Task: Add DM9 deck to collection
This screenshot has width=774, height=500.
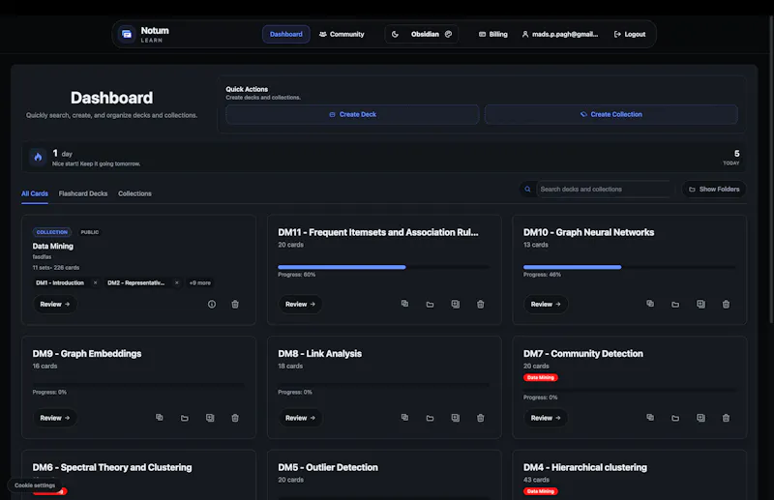Action: click(210, 418)
